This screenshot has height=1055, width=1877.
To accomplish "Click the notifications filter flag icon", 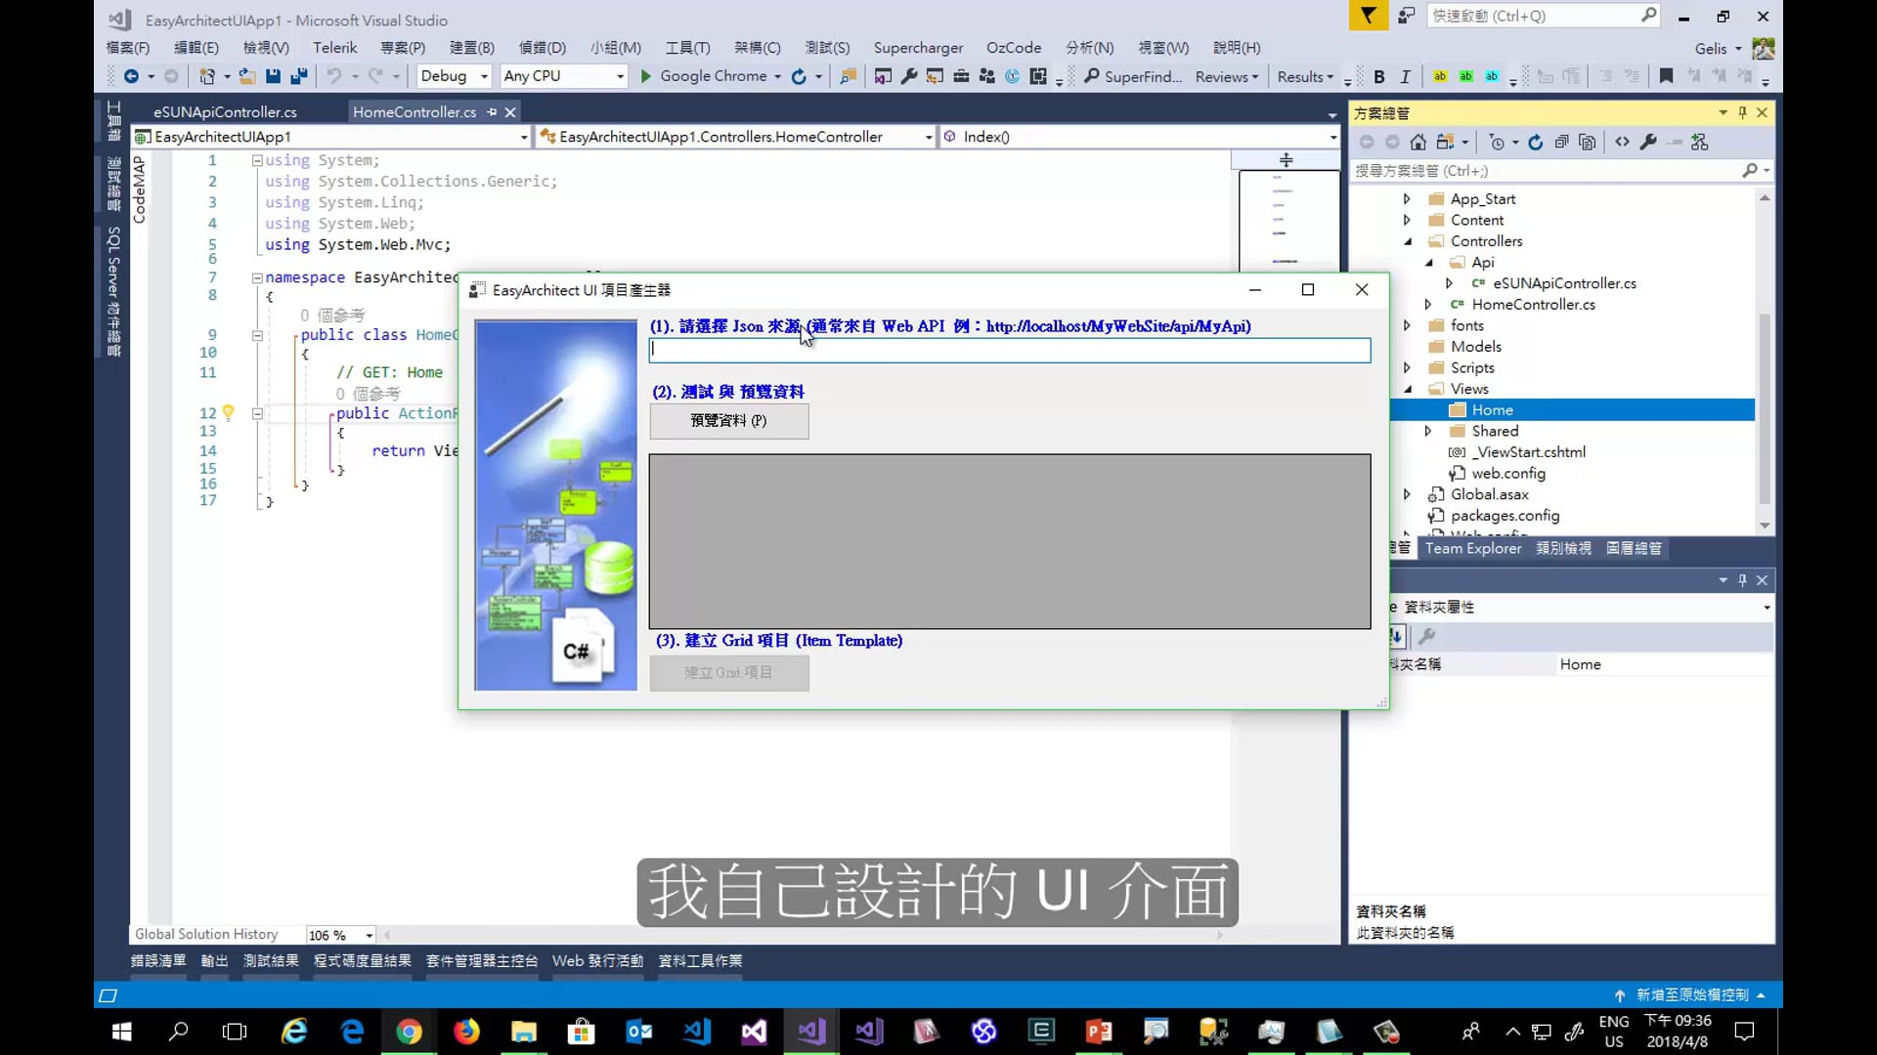I will pos(1368,16).
